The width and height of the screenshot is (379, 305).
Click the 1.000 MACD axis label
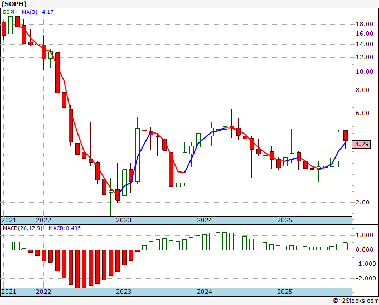click(365, 236)
